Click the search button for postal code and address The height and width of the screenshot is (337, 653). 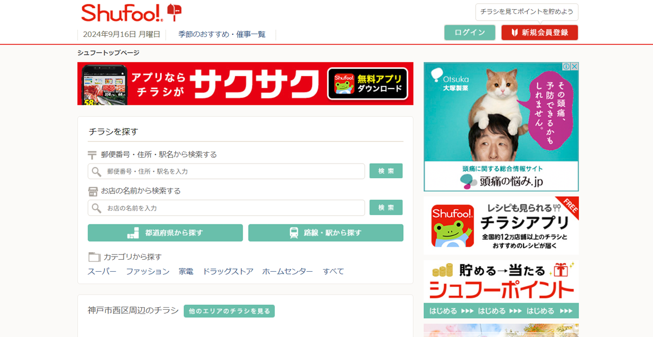(386, 171)
